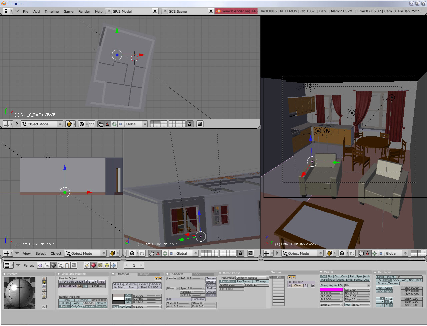
Task: Switch to the Ramps tab
Action: click(x=145, y=274)
